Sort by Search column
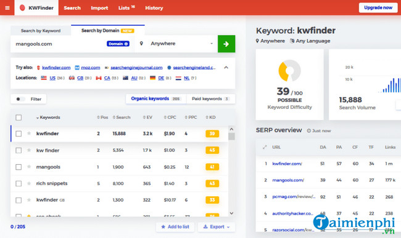 pyautogui.click(x=122, y=117)
